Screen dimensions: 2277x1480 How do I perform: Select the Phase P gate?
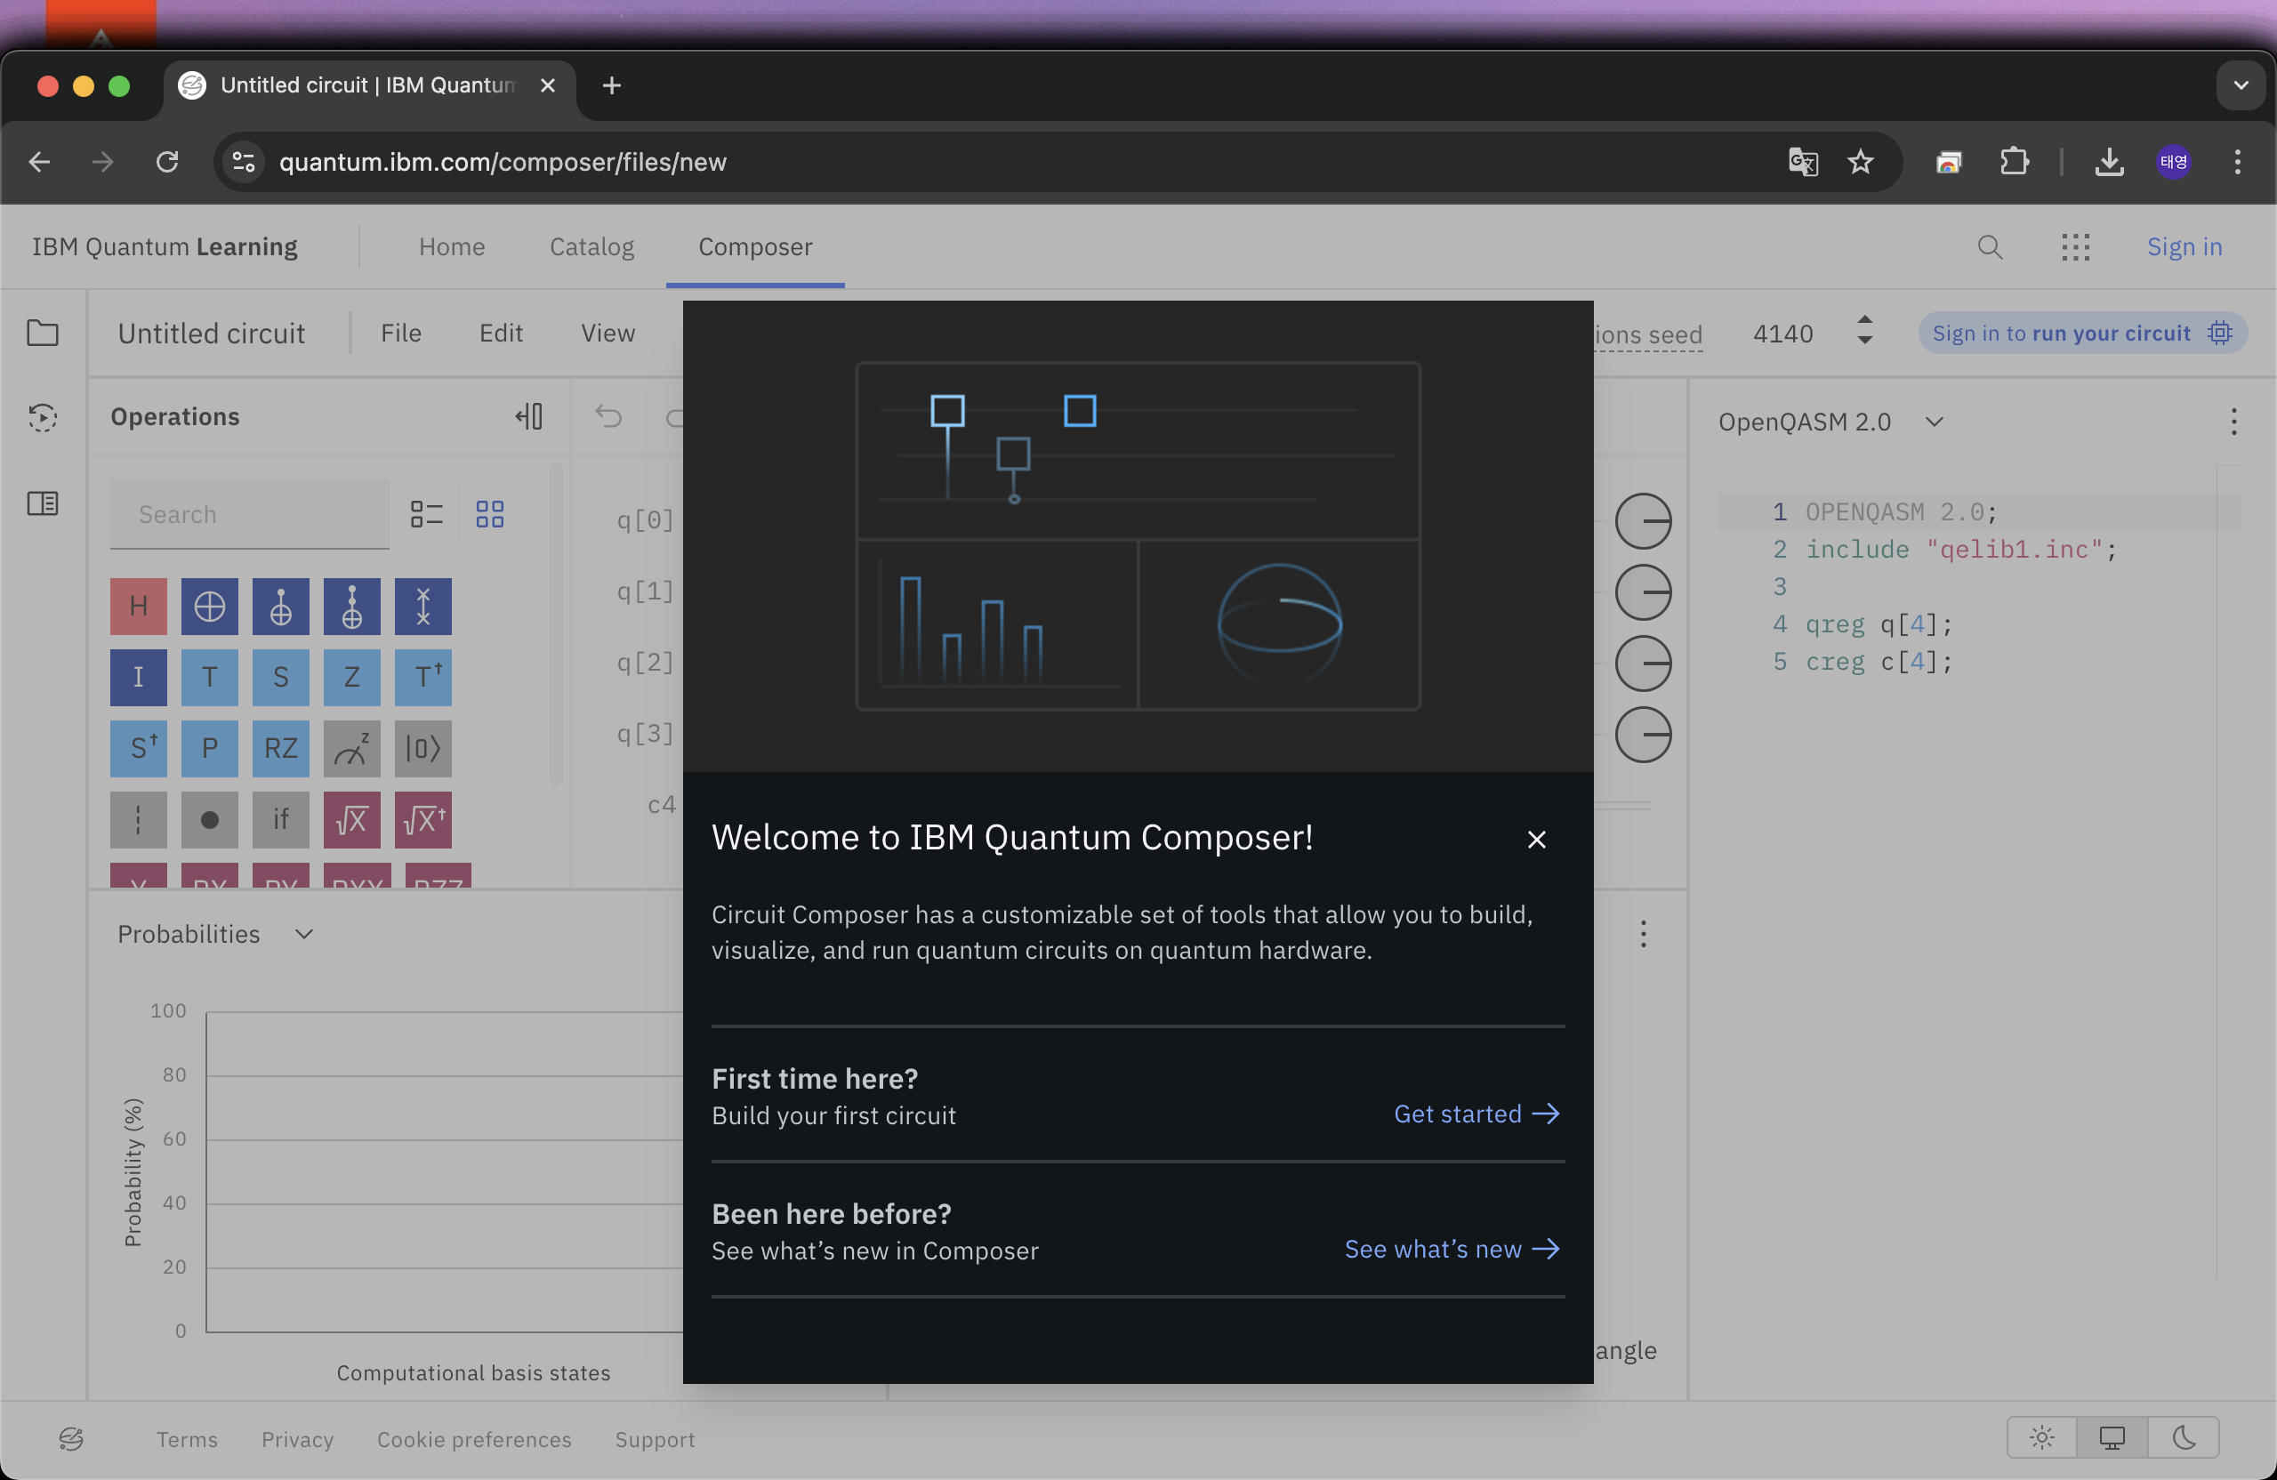(x=210, y=748)
